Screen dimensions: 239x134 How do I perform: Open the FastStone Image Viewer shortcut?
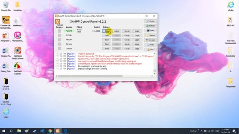[18, 53]
